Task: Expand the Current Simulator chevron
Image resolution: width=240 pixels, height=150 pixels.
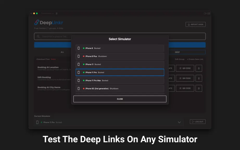Action: coord(179,122)
